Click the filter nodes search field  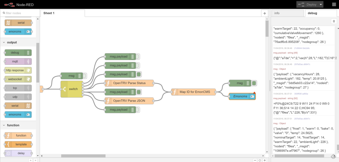[x=20, y=13]
